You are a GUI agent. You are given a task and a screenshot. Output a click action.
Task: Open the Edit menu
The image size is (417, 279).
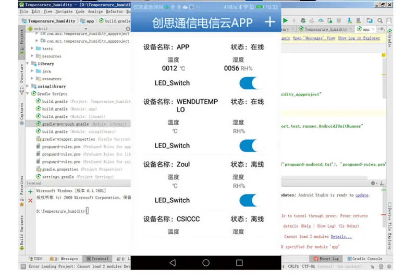tap(35, 11)
